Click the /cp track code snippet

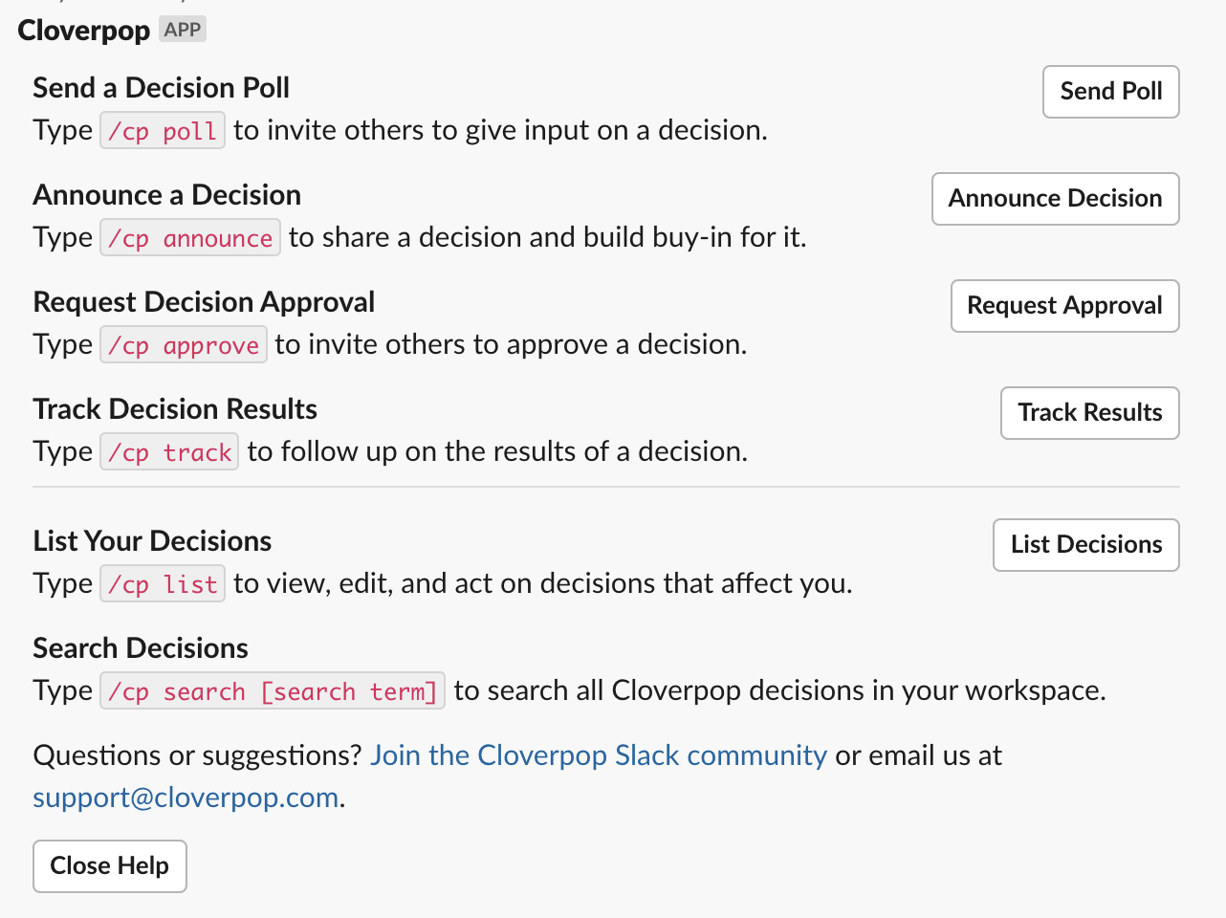point(169,452)
